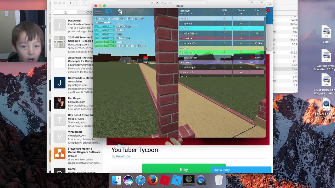
Task: Select natacha8558 in the leaderboard
Action: 221,57
